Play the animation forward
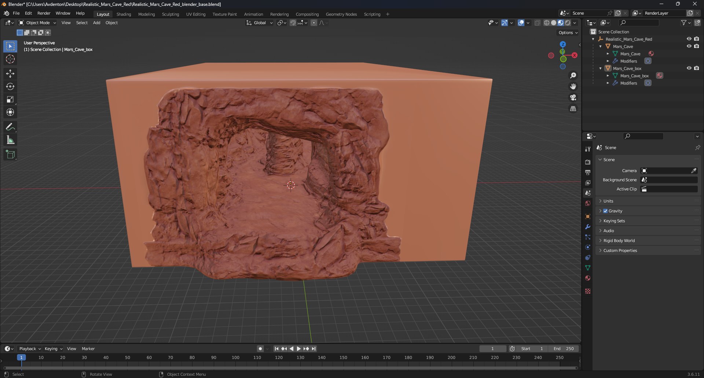This screenshot has height=378, width=704. point(299,349)
